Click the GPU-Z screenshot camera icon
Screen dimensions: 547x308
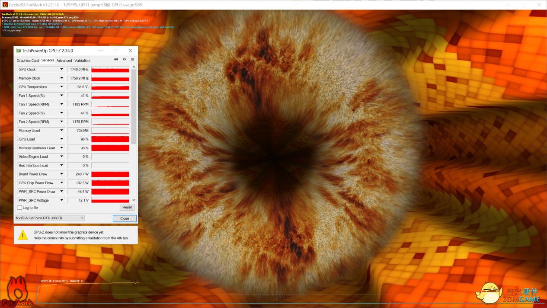pos(116,60)
